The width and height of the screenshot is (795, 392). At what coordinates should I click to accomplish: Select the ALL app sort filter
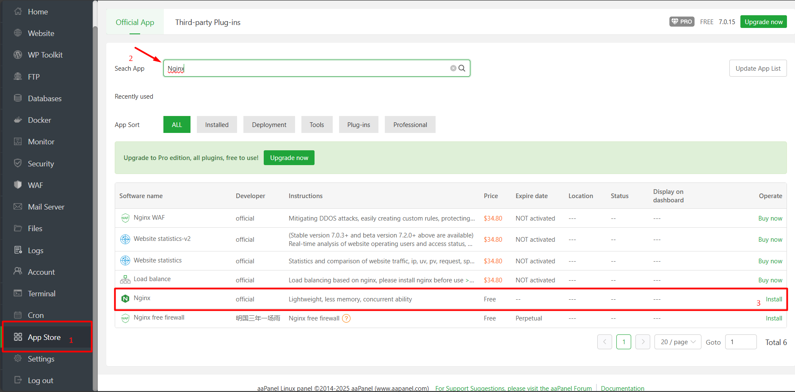tap(177, 124)
